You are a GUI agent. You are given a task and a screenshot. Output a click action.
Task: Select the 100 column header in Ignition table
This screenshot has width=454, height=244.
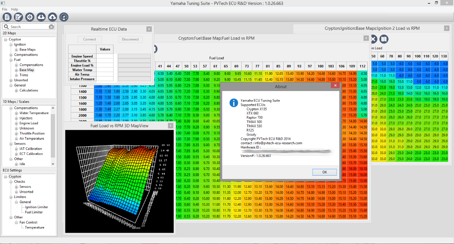417,56
